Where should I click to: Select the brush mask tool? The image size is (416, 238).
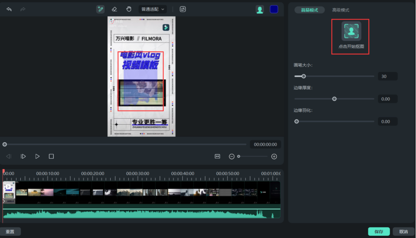pyautogui.click(x=100, y=9)
